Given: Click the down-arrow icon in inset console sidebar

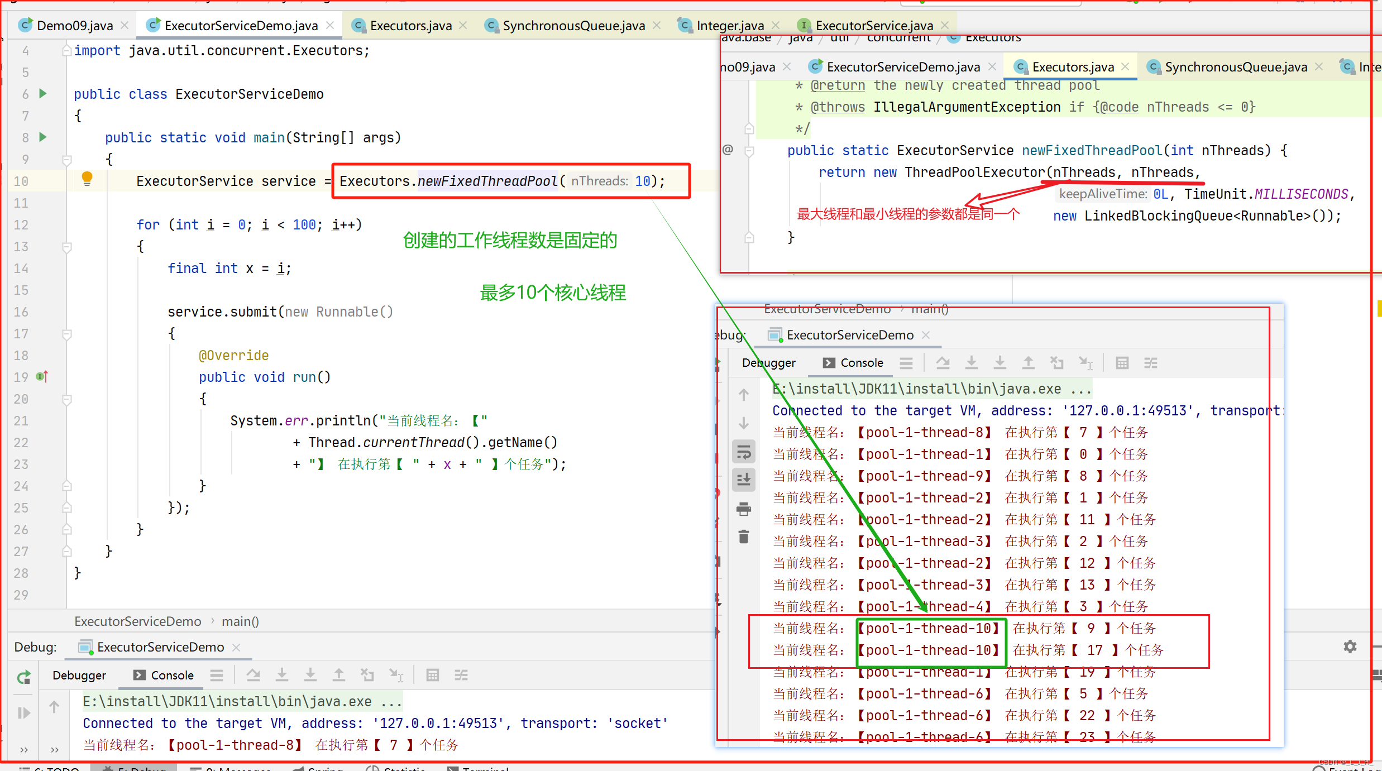Looking at the screenshot, I should [744, 424].
